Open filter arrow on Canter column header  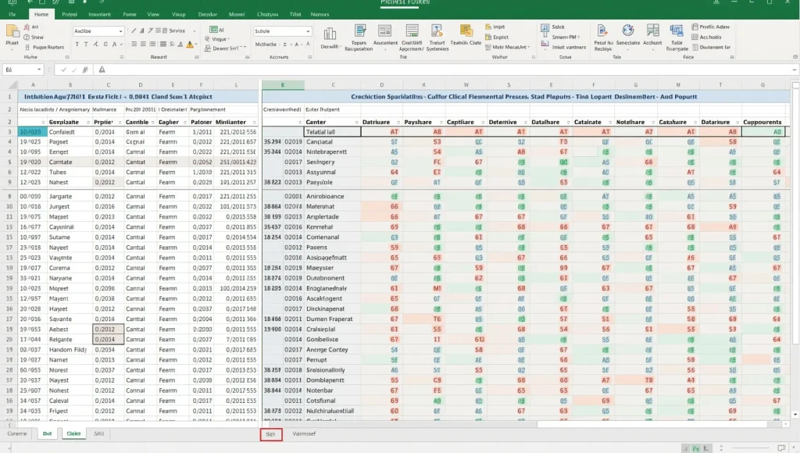tap(356, 123)
